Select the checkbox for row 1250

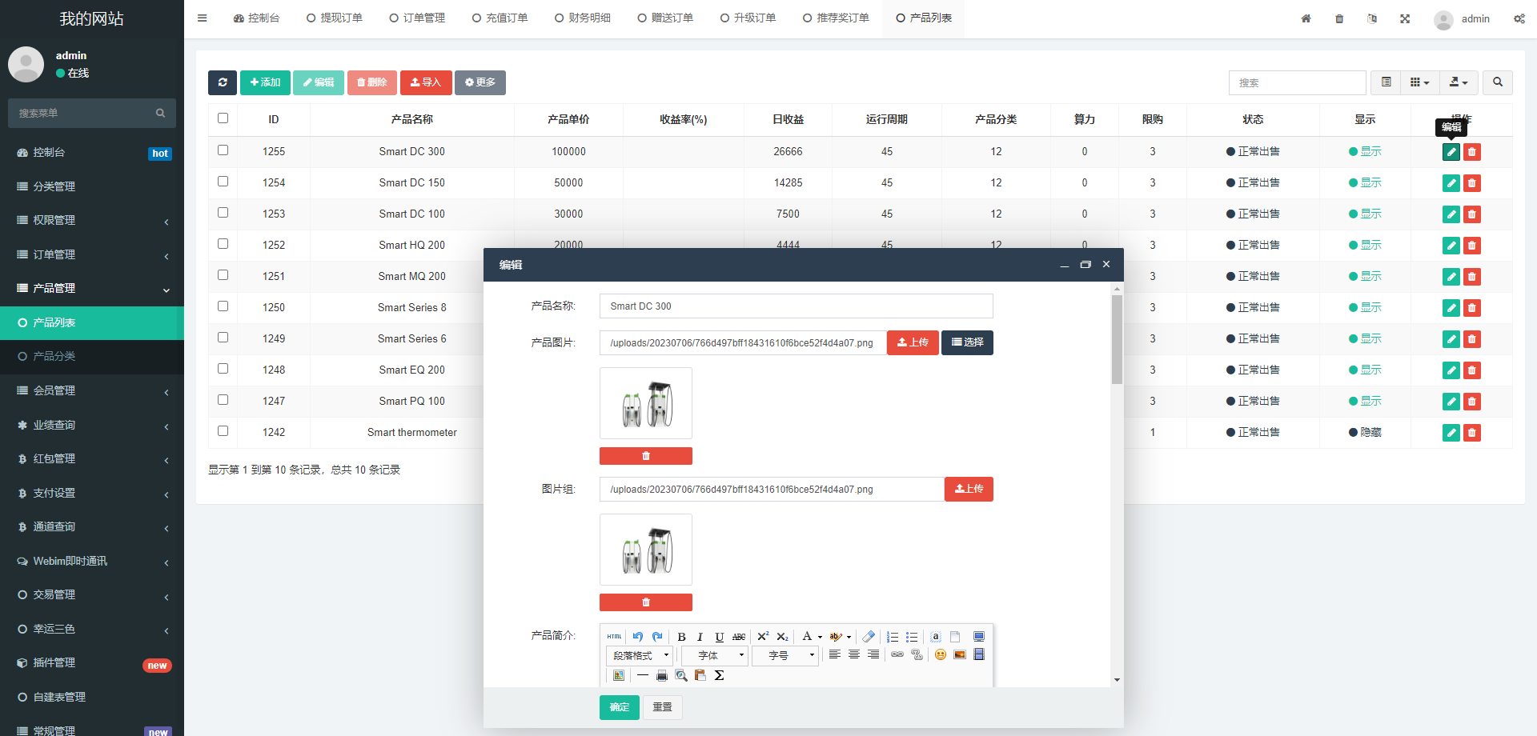223,306
